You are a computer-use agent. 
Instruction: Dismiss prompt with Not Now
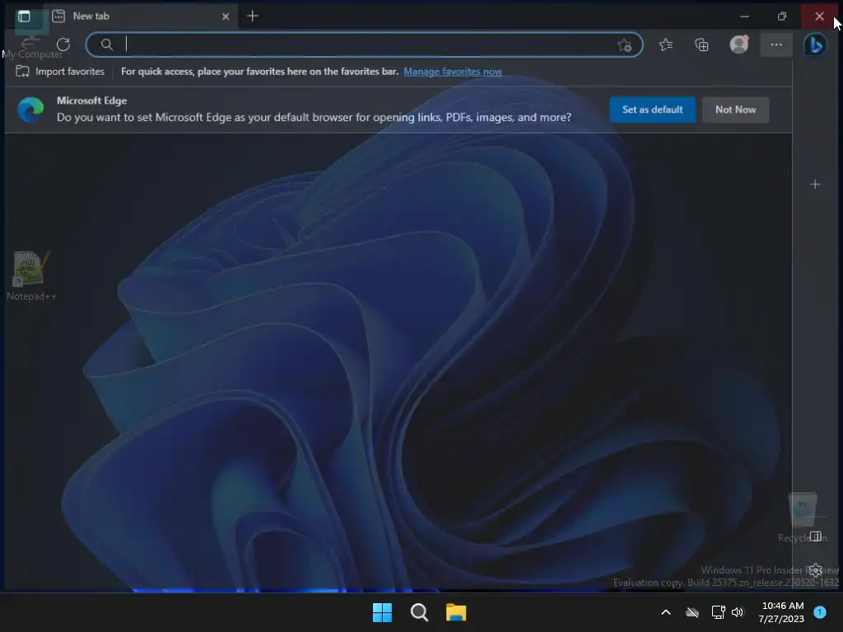tap(735, 109)
